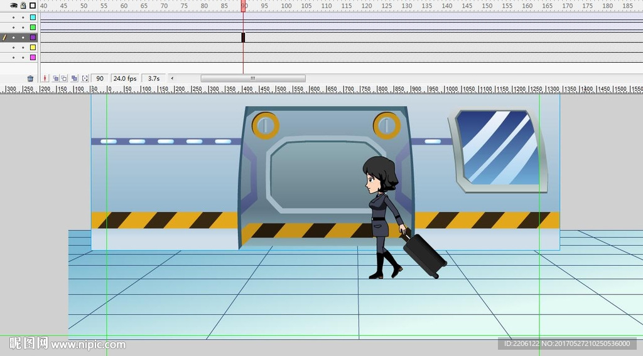Screen dimensions: 643x356
Task: Toggle outline on the green layer swatch
Action: coord(33,28)
